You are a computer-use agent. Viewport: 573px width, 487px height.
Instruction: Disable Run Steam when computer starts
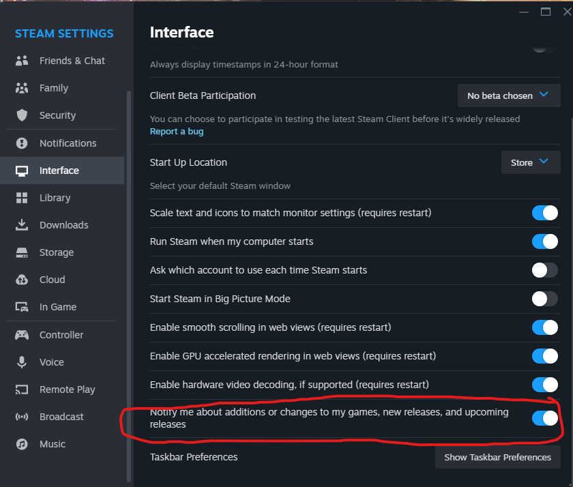coord(545,241)
